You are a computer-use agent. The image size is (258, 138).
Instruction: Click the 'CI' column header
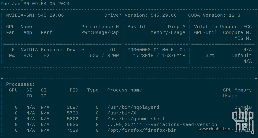click(x=44, y=90)
